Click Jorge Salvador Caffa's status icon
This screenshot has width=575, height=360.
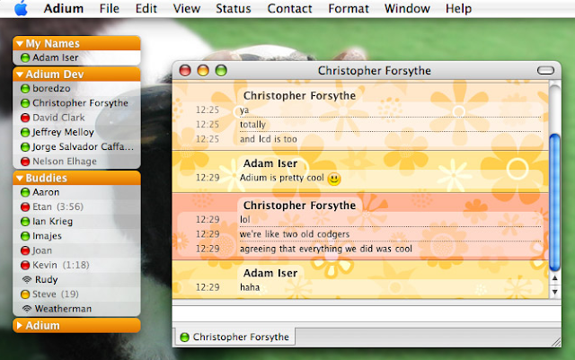tap(25, 147)
